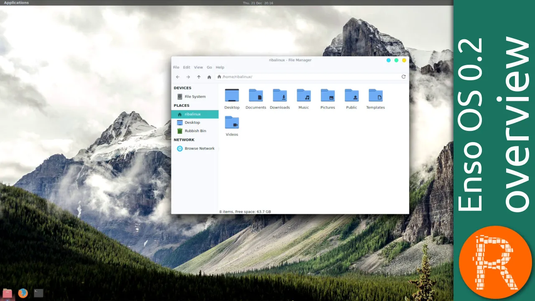Click the cyan minimize window button
This screenshot has width=535, height=301.
388,60
